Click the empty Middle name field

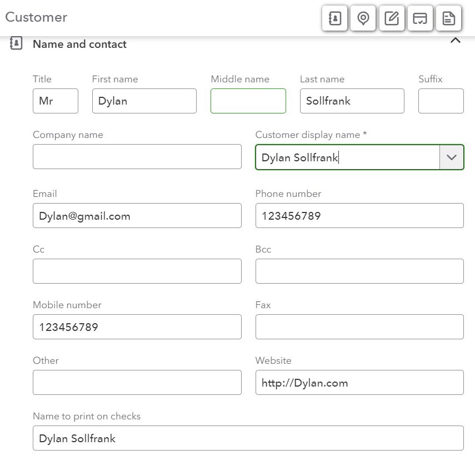click(248, 101)
